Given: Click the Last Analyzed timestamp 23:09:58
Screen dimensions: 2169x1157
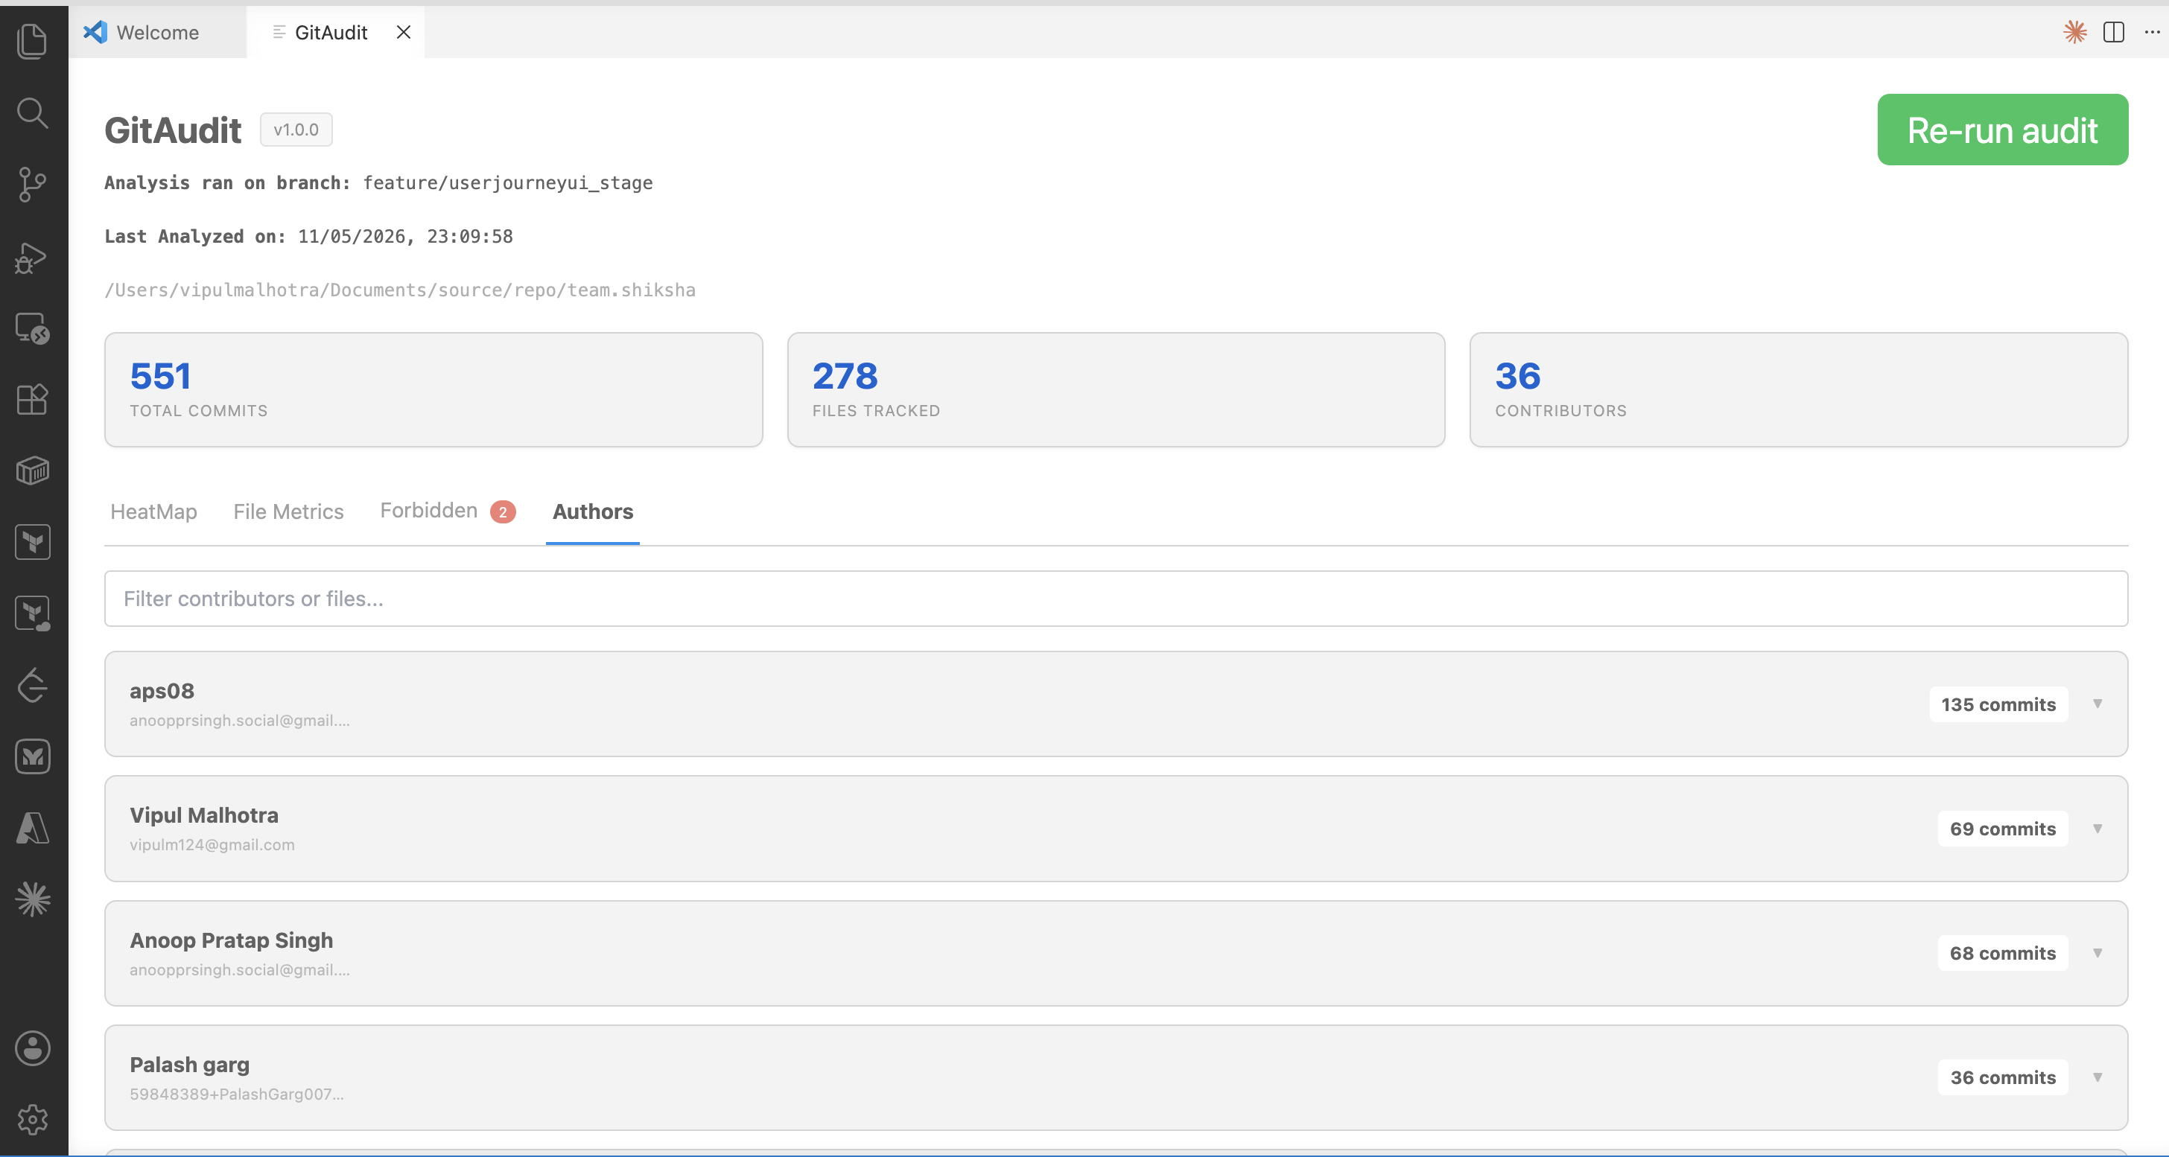Looking at the screenshot, I should [x=470, y=237].
